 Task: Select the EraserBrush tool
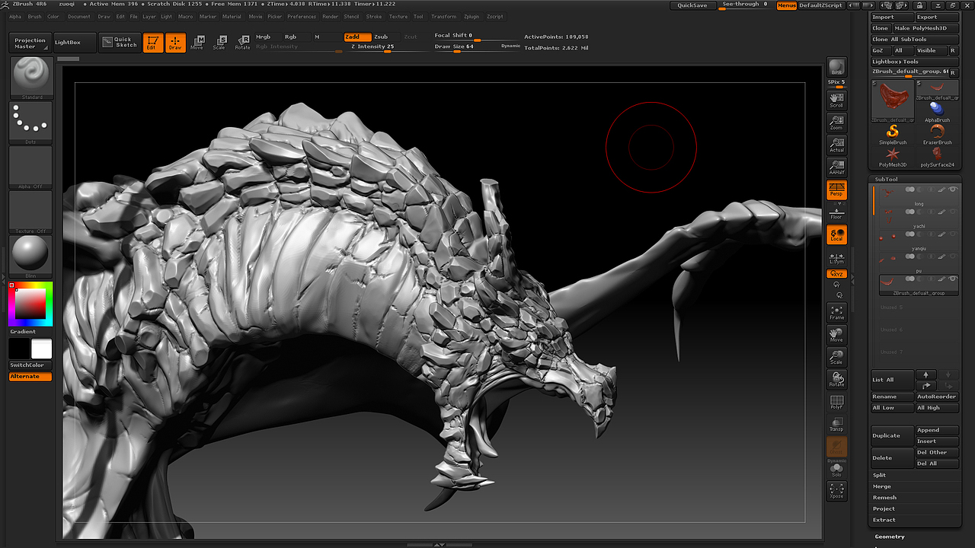[938, 135]
